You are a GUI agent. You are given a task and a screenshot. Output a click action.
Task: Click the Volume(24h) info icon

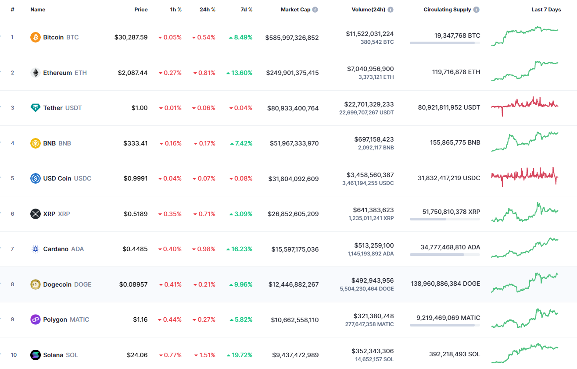click(391, 9)
